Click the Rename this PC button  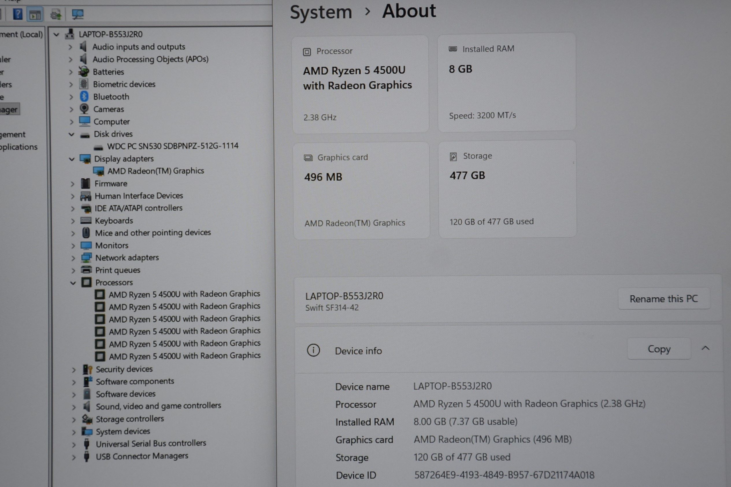coord(664,298)
